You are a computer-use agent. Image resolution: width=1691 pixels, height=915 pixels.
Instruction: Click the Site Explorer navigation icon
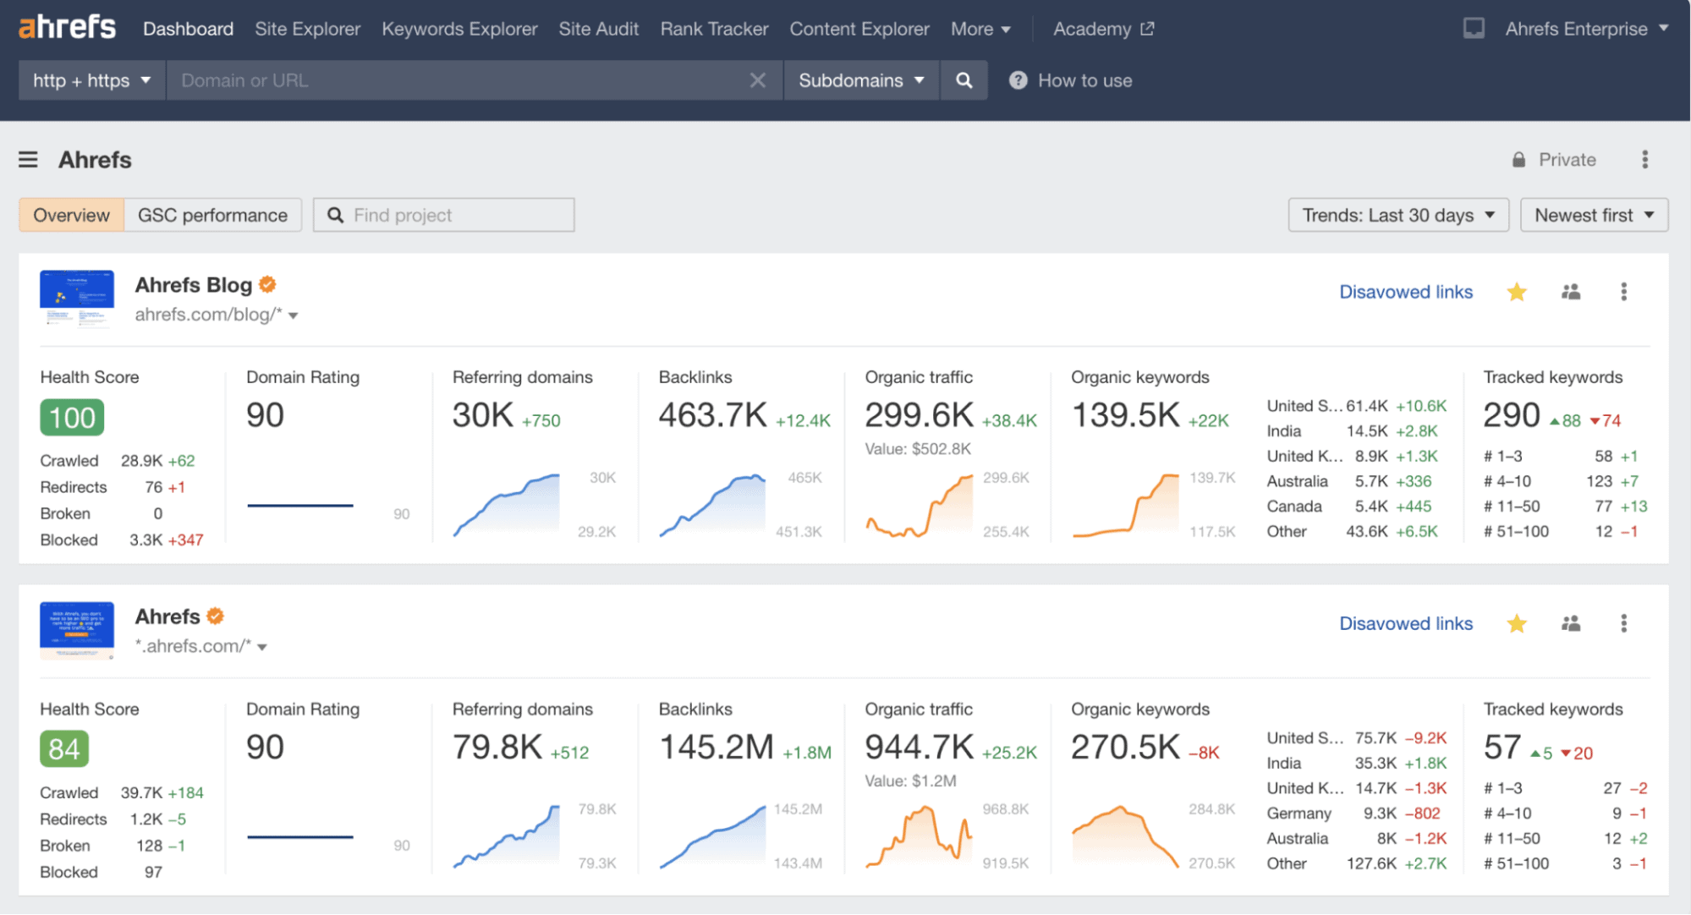pos(306,28)
